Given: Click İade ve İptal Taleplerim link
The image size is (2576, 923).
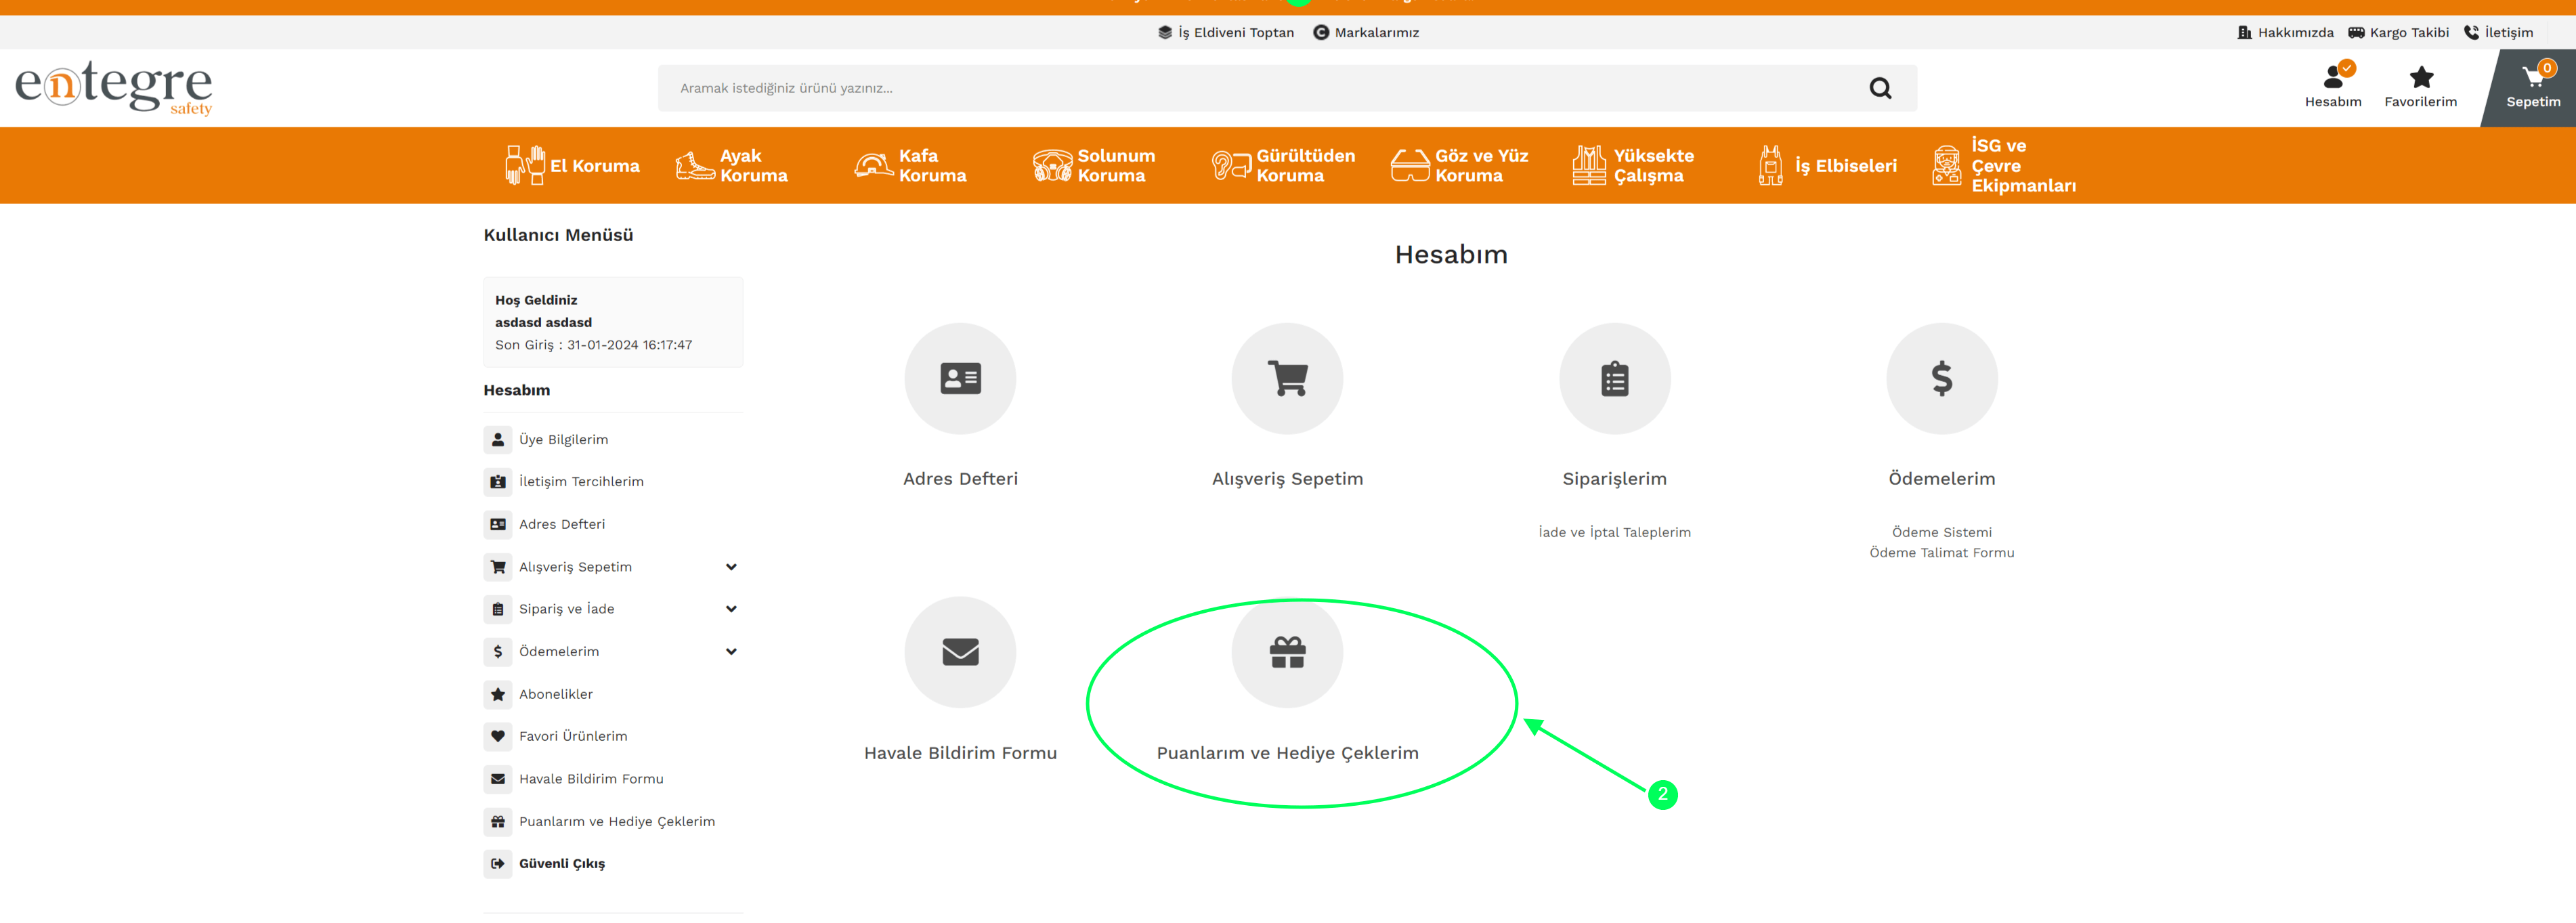Looking at the screenshot, I should click(1614, 532).
